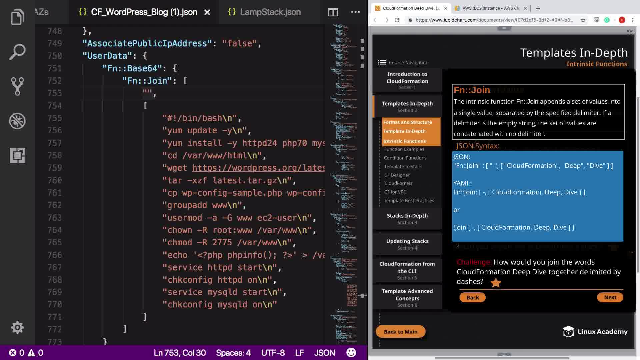The height and width of the screenshot is (360, 640).
Task: Open editor more actions ellipsis
Action: (355, 12)
